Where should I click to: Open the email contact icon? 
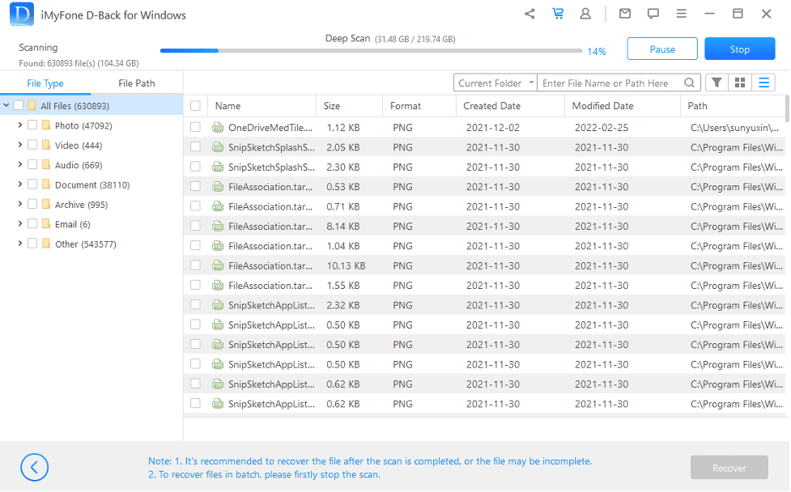624,13
